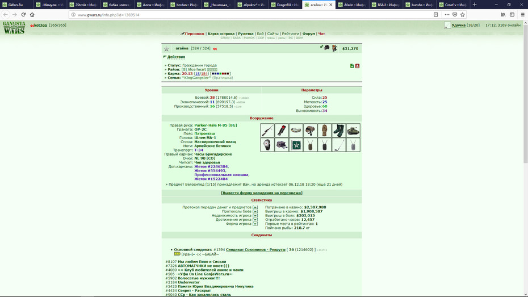
Task: Click the green star health chip icon
Action: click(x=296, y=145)
